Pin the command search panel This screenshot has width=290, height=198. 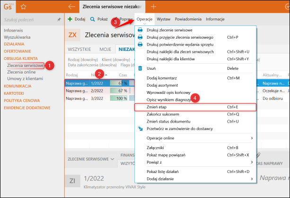coord(59,19)
